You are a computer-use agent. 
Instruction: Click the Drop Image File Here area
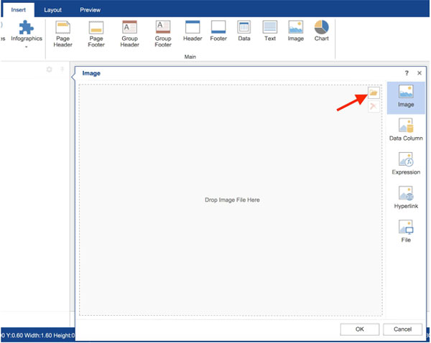coord(231,200)
